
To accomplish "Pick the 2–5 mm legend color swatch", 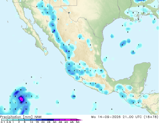I will tap(22, 120).
